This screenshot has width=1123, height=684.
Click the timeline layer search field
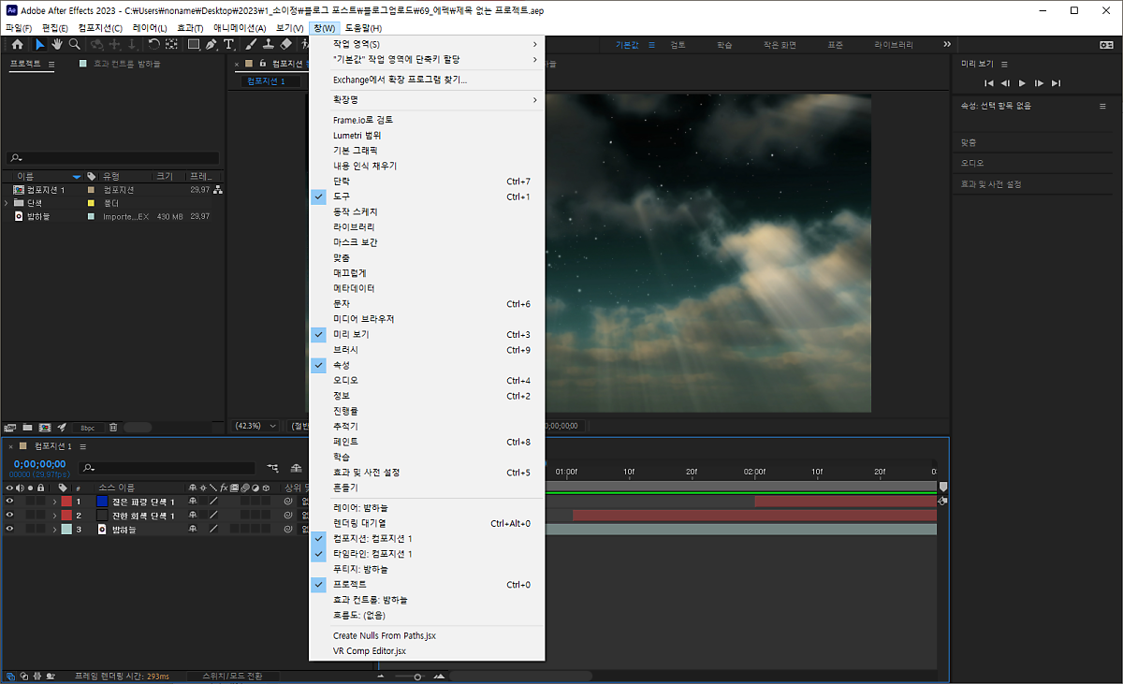coord(168,467)
